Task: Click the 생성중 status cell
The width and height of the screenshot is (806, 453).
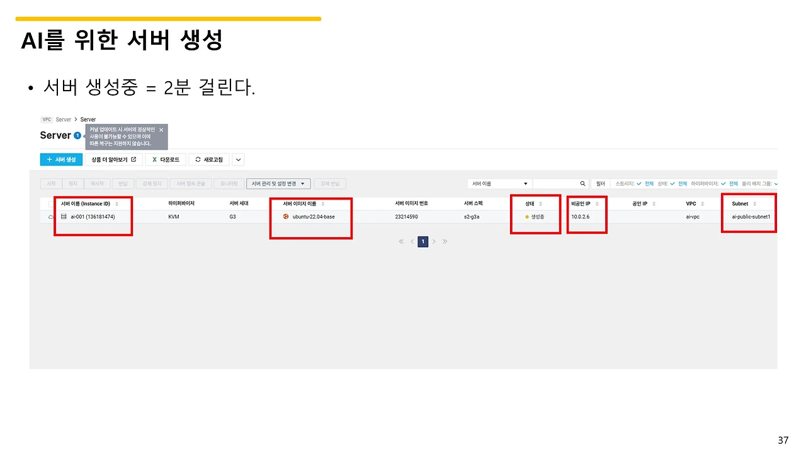Action: pyautogui.click(x=535, y=216)
